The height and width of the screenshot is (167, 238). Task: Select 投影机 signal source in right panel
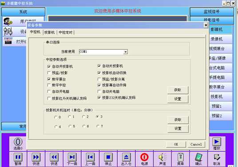coord(221,96)
